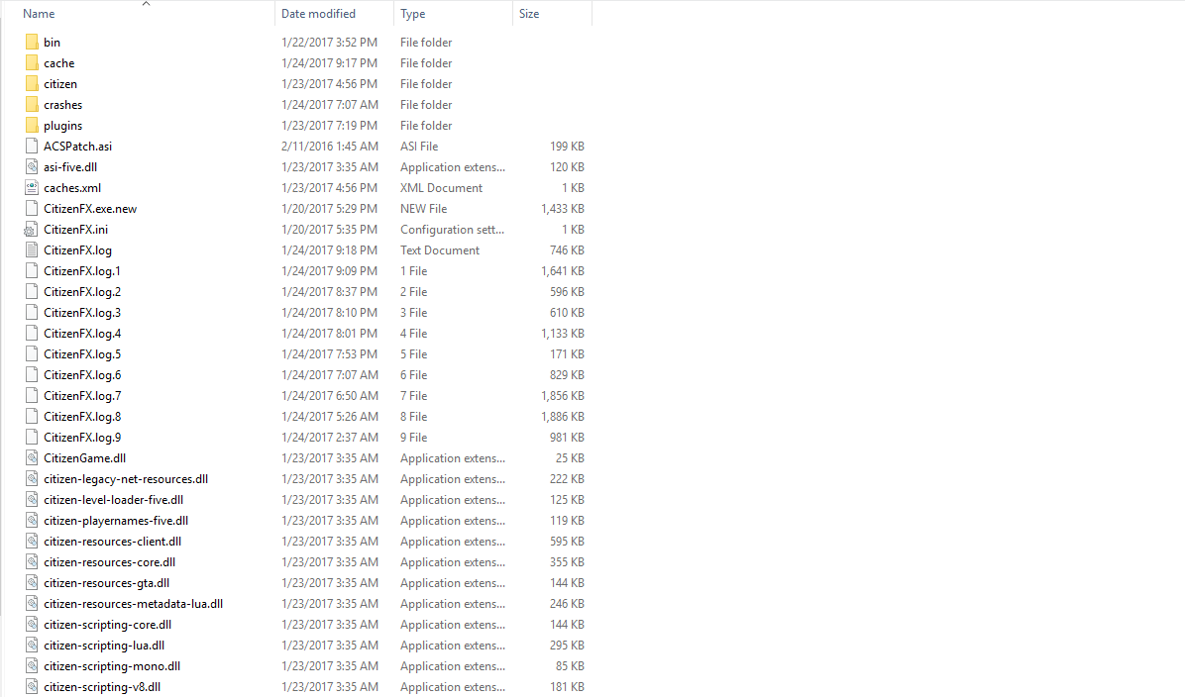Image resolution: width=1185 pixels, height=697 pixels.
Task: Sort by the Name column header
Action: point(39,14)
